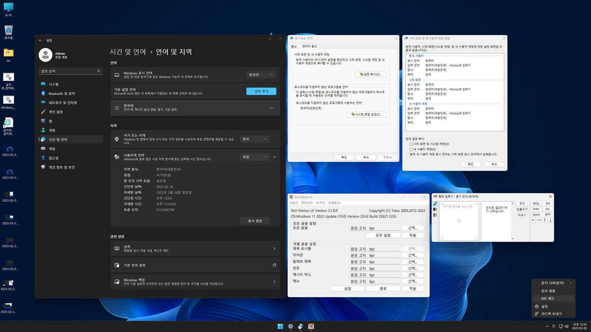Click 시스템 로캘 변경(C)... button
591x332 pixels.
[367, 115]
